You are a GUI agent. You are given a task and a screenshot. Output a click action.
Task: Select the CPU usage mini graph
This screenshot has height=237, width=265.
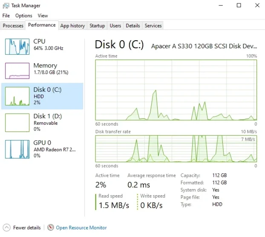tap(17, 46)
